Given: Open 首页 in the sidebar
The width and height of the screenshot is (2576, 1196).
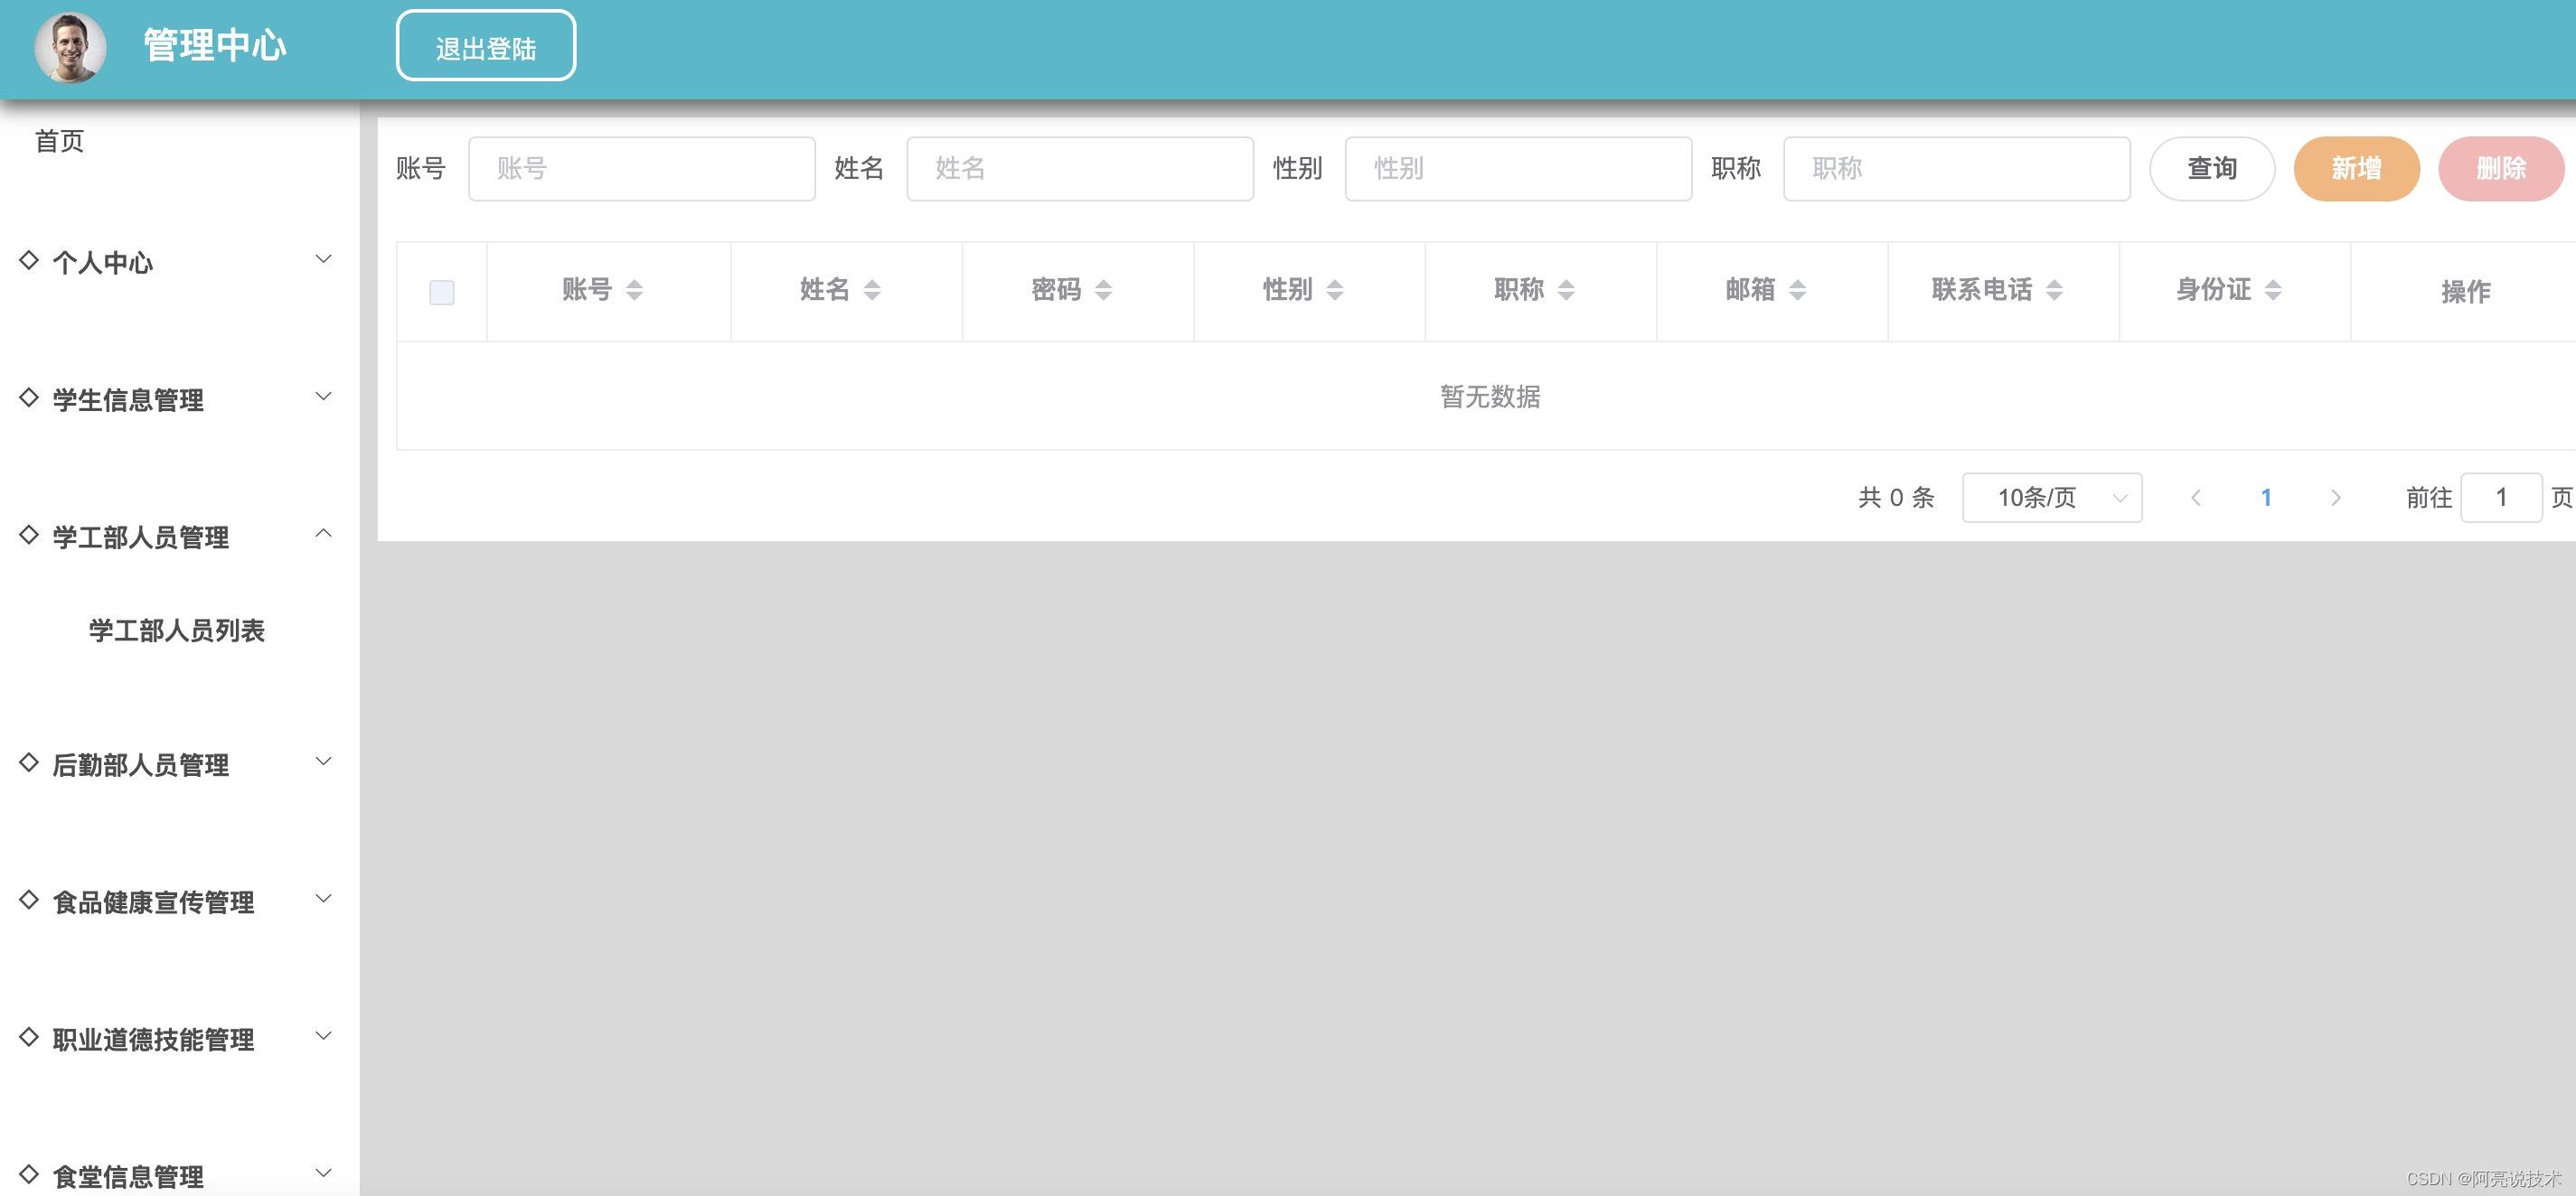Looking at the screenshot, I should [x=60, y=141].
